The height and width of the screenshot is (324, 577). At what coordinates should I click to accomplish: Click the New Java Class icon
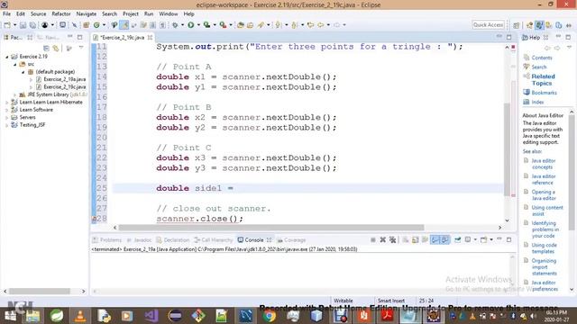coord(96,25)
